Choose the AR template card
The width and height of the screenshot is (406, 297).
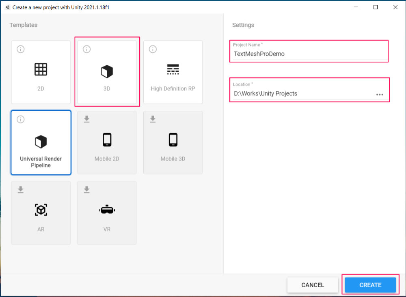41,213
